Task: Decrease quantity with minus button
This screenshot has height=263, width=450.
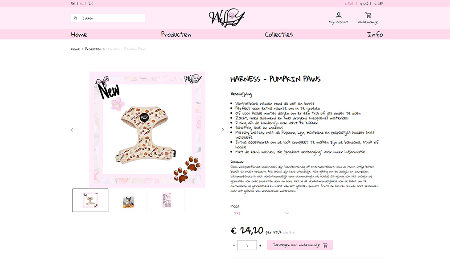Action: pyautogui.click(x=234, y=245)
